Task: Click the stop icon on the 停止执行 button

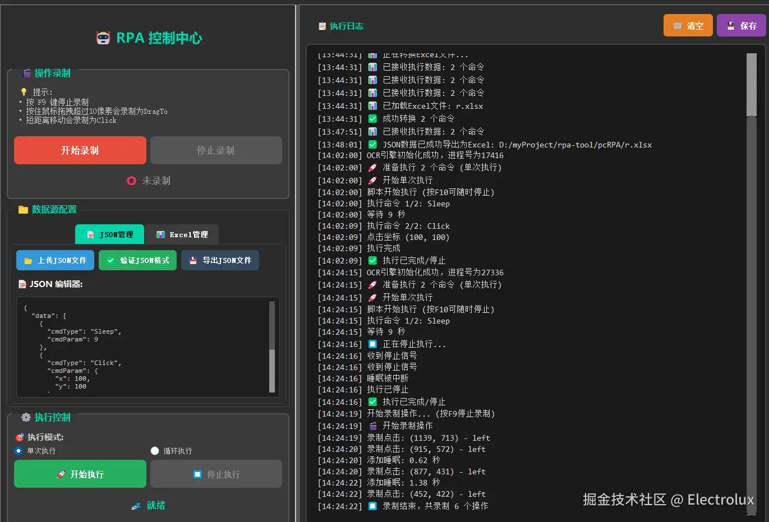Action: [x=197, y=474]
